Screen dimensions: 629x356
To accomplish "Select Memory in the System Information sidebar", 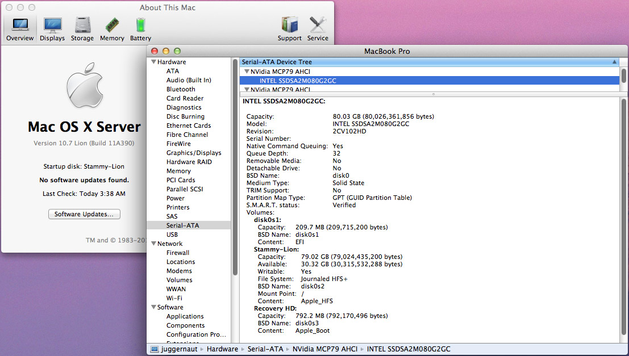I will tap(178, 171).
